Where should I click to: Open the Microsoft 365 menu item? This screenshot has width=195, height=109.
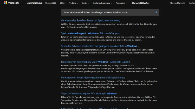[x=51, y=3]
